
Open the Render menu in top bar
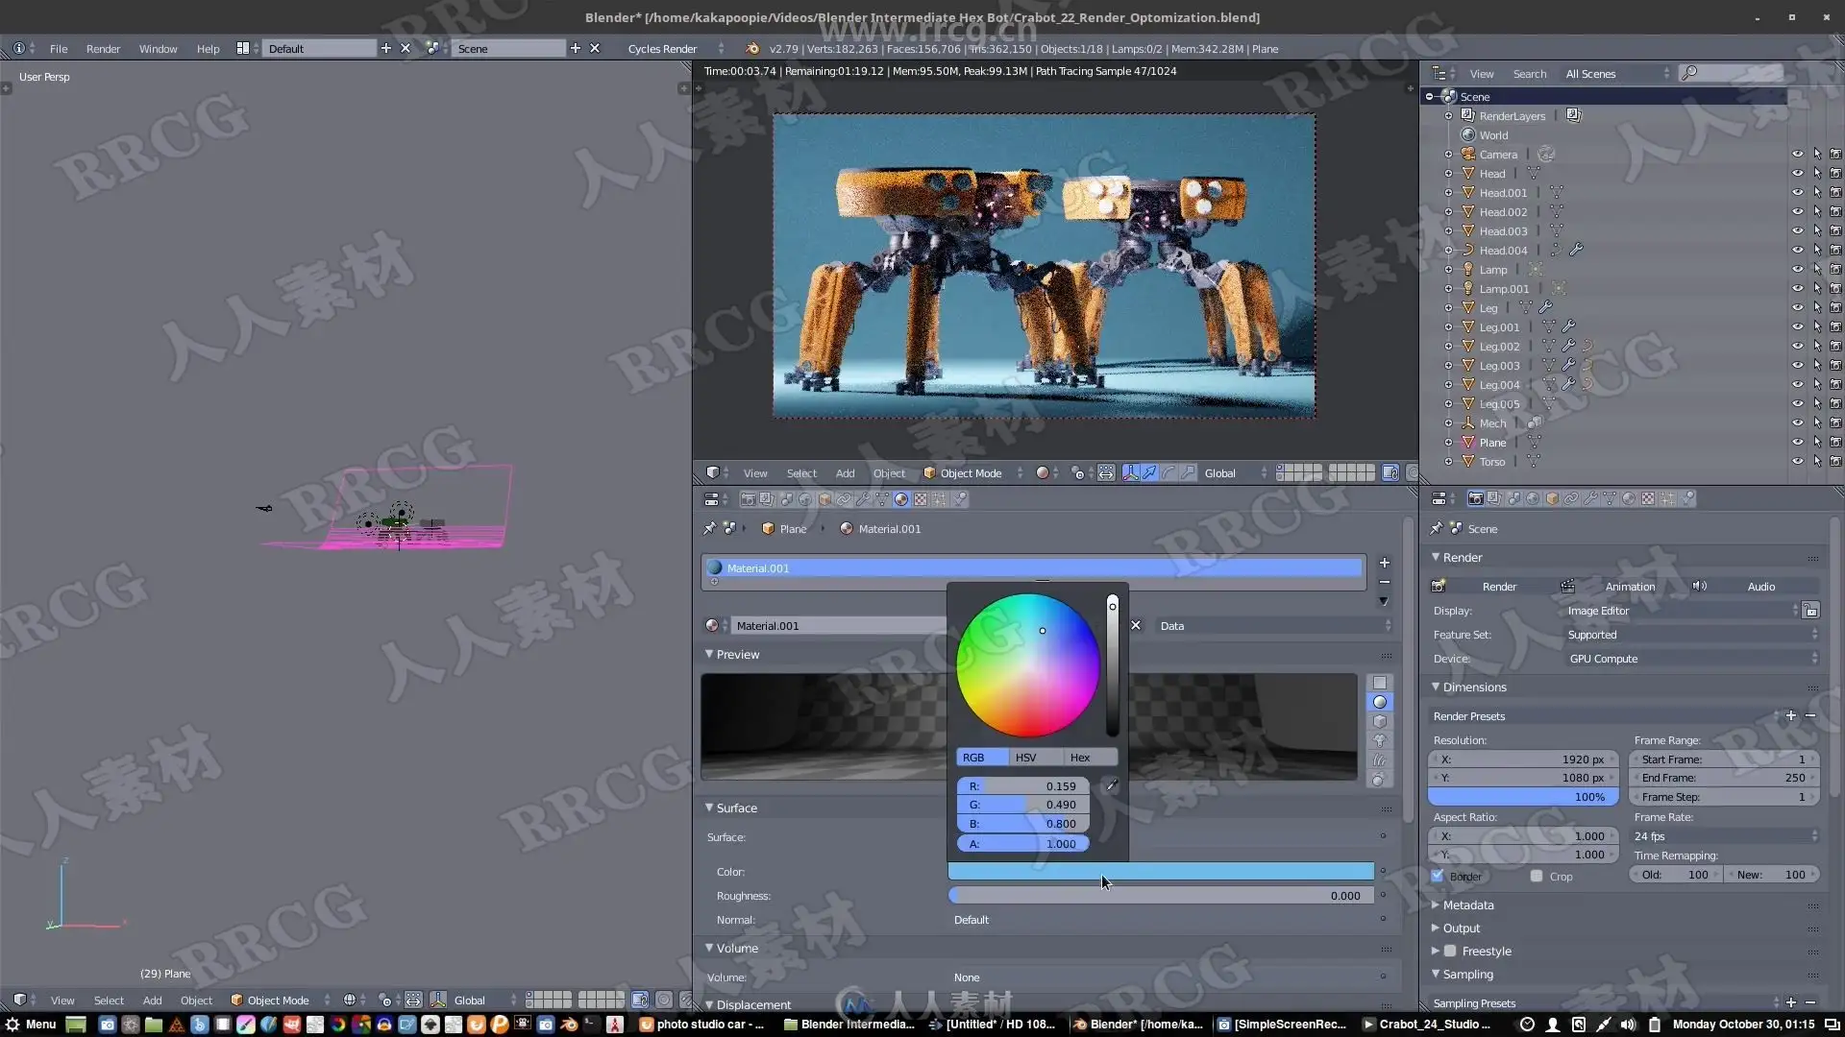pos(103,48)
